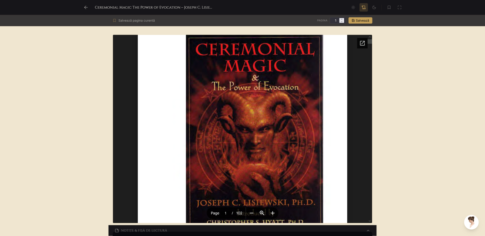Image resolution: width=485 pixels, height=236 pixels.
Task: Click the total pages text '102'
Action: point(239,213)
